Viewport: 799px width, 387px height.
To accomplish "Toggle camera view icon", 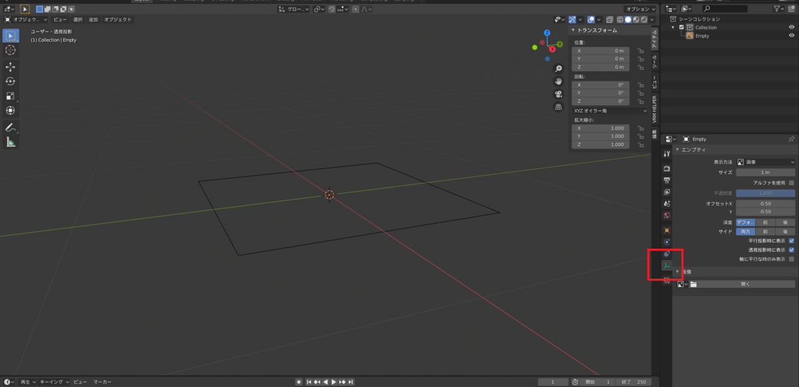I will 559,94.
